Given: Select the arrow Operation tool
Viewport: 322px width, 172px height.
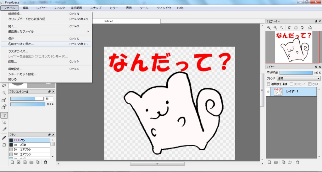Looking at the screenshot, I should pyautogui.click(x=4, y=122).
